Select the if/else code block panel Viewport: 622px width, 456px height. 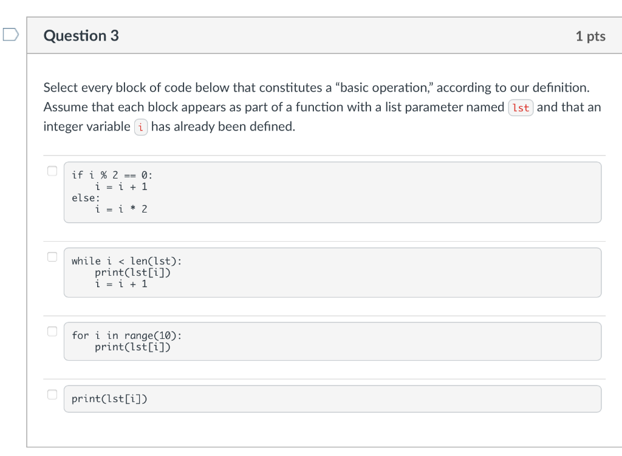[x=333, y=192]
